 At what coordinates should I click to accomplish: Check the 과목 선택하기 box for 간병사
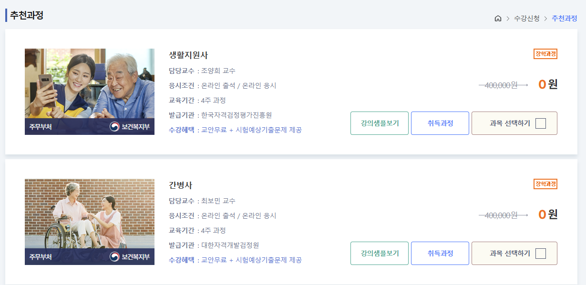[x=540, y=254]
